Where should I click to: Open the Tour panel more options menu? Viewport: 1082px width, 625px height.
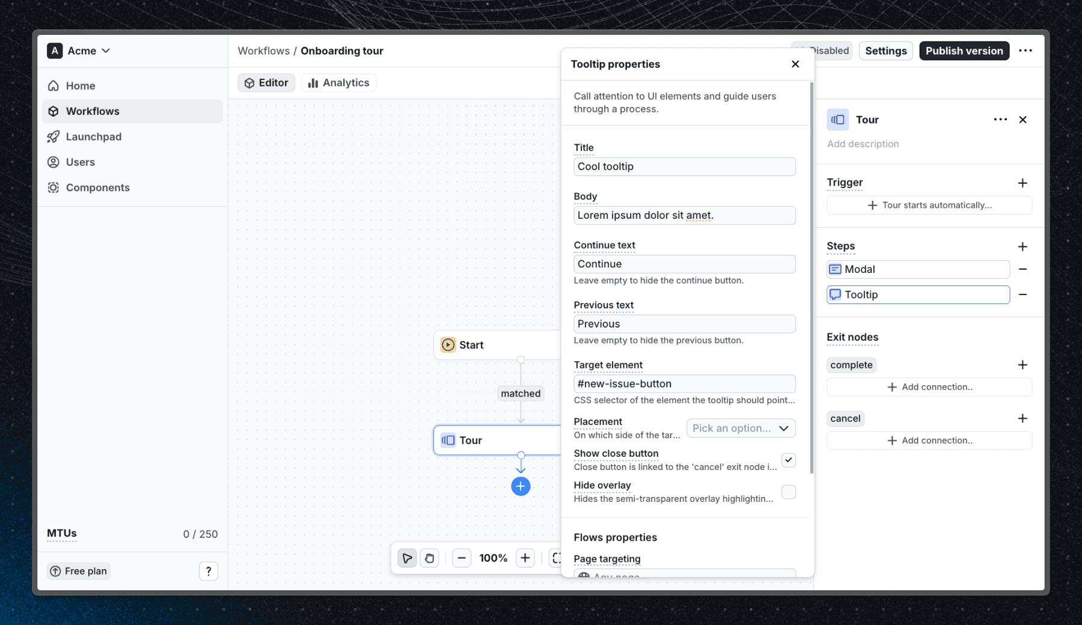pos(1000,120)
